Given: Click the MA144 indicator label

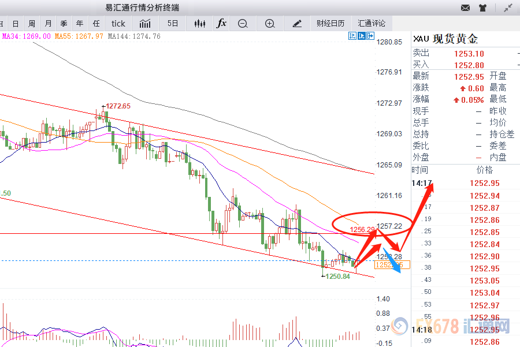Looking at the screenshot, I should point(134,36).
